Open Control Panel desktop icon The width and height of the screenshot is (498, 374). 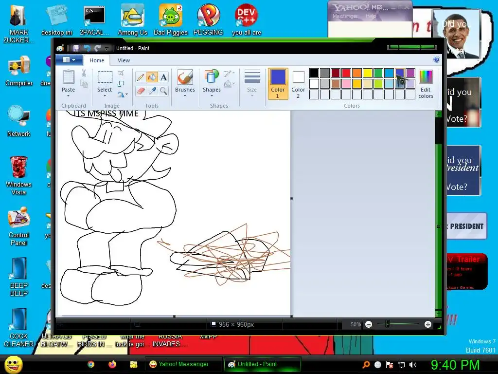[19, 226]
